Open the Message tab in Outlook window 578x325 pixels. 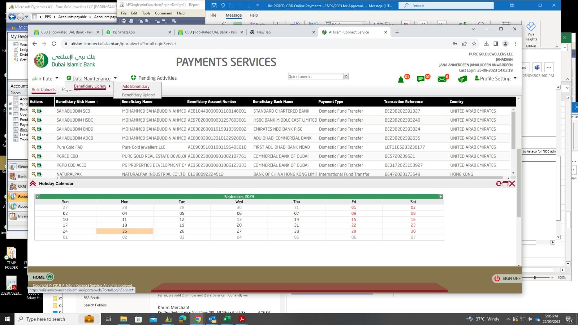click(234, 15)
